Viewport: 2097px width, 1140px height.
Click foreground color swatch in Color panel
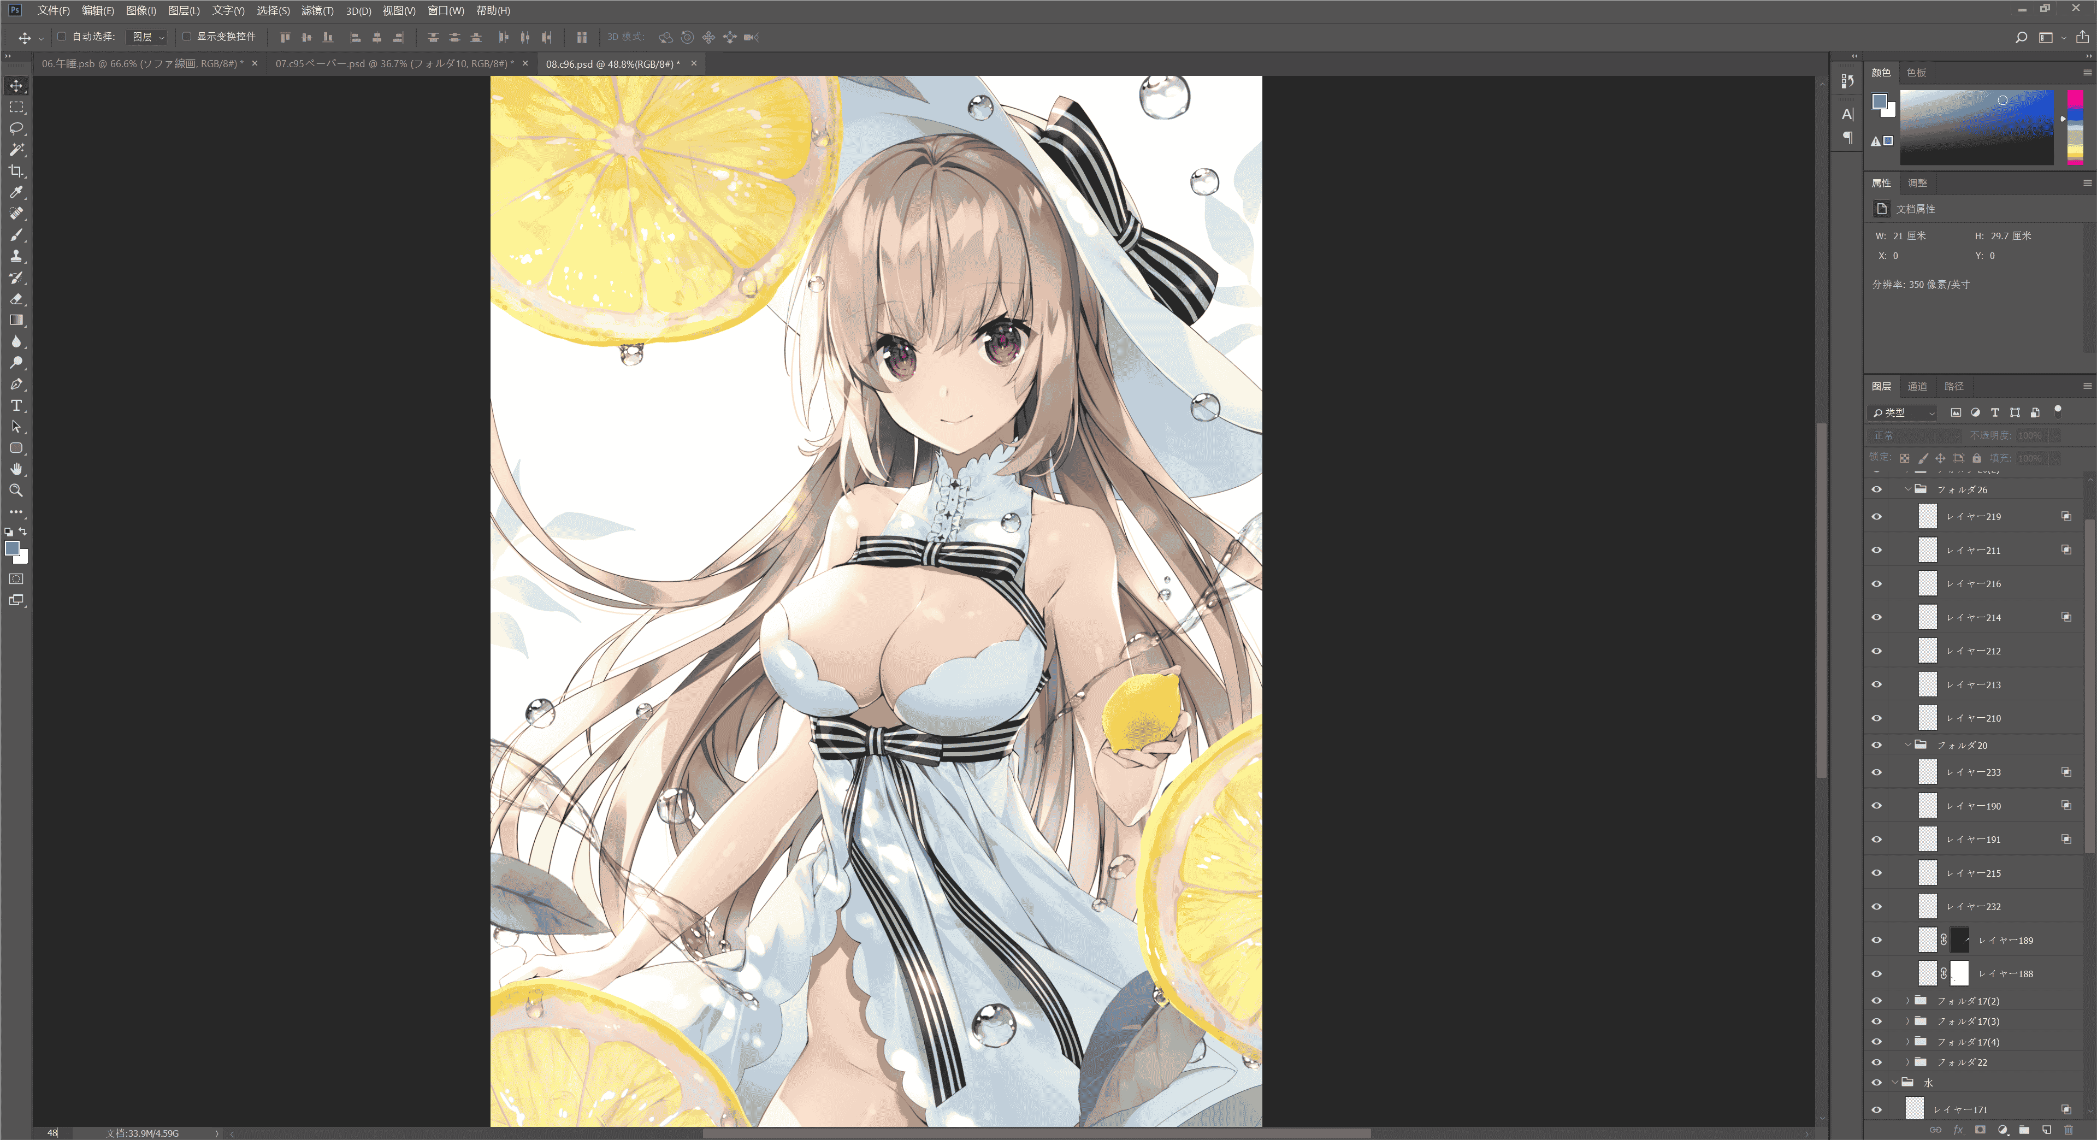coord(1880,102)
